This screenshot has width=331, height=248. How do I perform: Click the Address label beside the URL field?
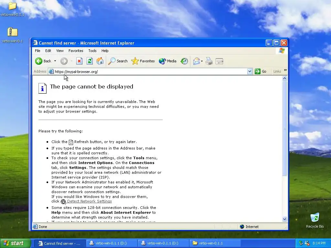pyautogui.click(x=40, y=71)
